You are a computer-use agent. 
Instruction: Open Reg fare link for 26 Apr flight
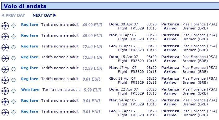[x=29, y=111]
